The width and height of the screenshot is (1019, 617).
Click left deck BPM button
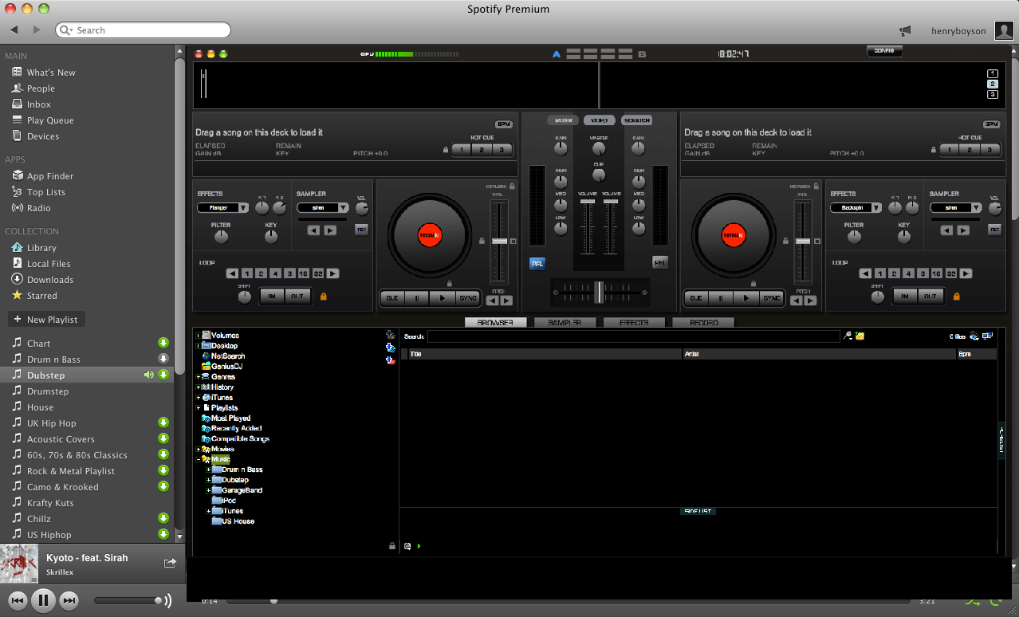pyautogui.click(x=503, y=124)
